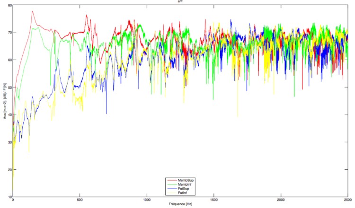Click the 20 tick label on y-axis
This screenshot has height=208, width=355.
[9, 169]
